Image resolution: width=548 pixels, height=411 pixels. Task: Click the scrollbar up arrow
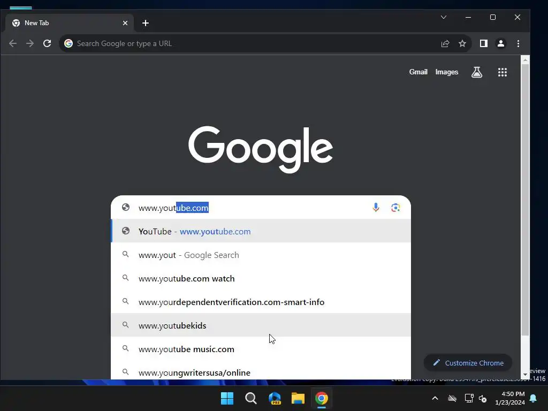tap(525, 60)
